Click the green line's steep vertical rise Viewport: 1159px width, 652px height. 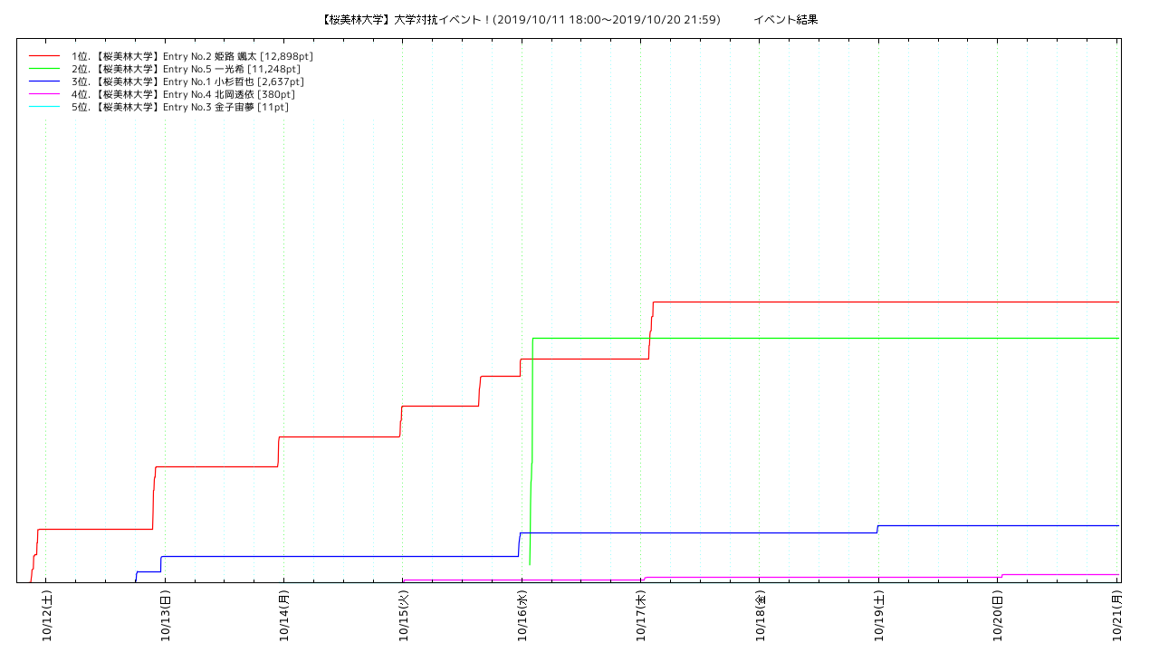532,451
